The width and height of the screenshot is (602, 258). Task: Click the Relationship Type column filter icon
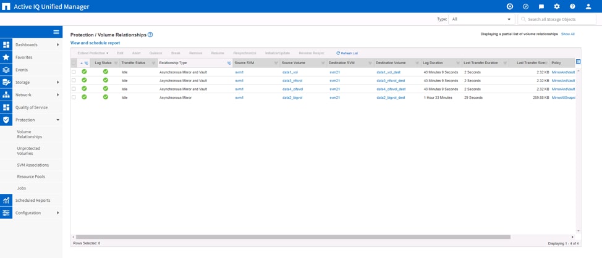(229, 63)
